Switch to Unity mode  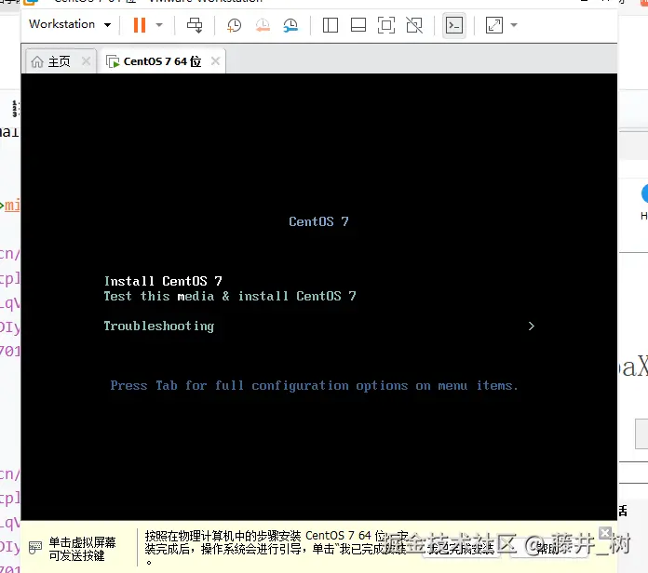(414, 25)
